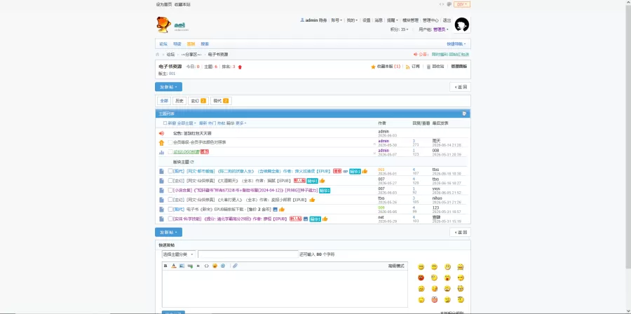Expand the 快捷导航 menu
The image size is (631, 314).
pos(456,44)
